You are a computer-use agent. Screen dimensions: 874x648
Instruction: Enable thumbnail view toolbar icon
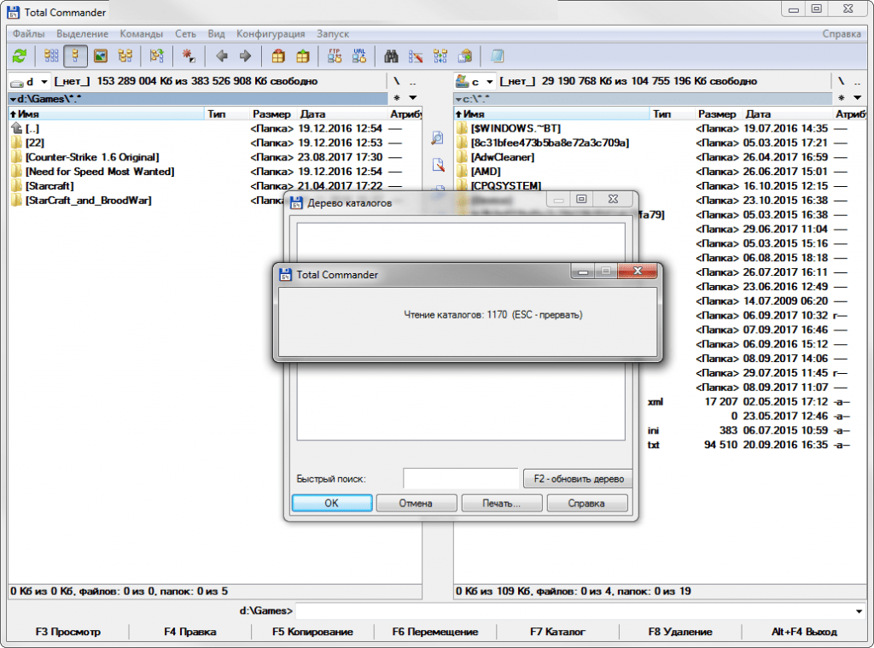coord(101,55)
